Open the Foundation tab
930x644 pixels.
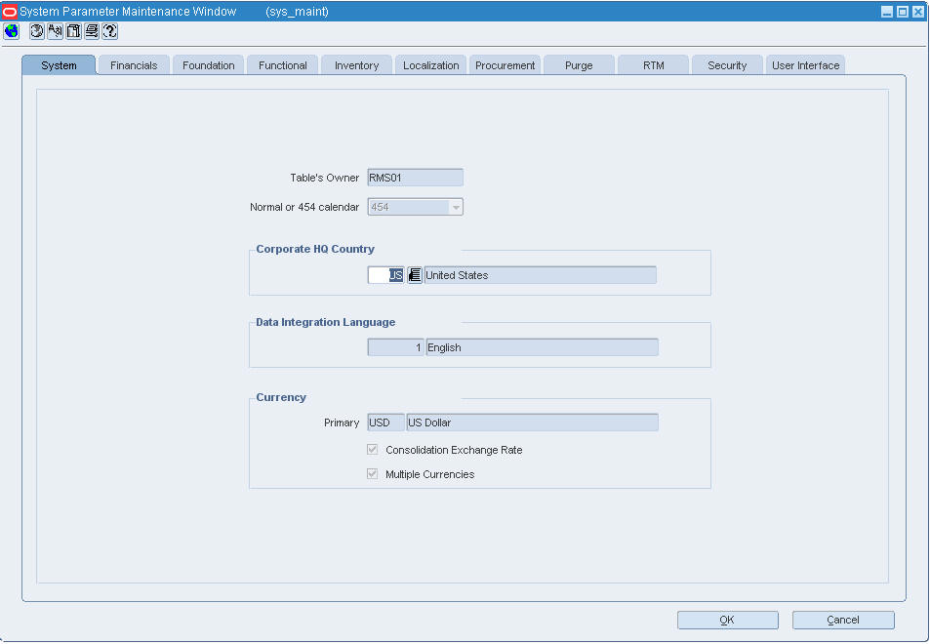point(208,65)
